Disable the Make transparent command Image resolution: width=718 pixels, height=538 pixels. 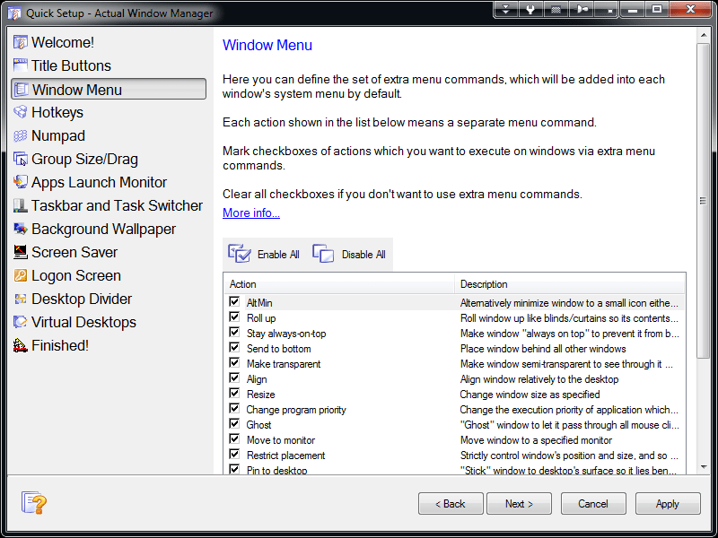tap(234, 363)
